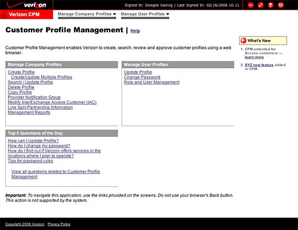Click the Verizon logo
Screen dimensions: 298x230
click(x=26, y=5)
